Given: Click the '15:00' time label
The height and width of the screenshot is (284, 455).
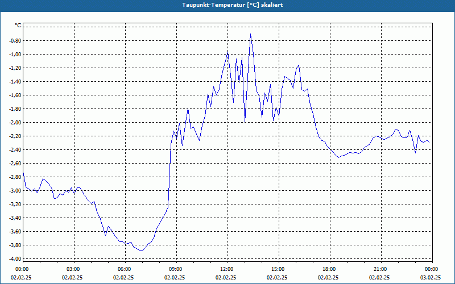Looking at the screenshot, I should [279, 269].
